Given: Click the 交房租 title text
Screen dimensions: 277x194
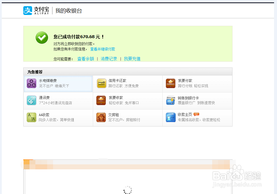Looking at the screenshot, I should tap(113, 115).
